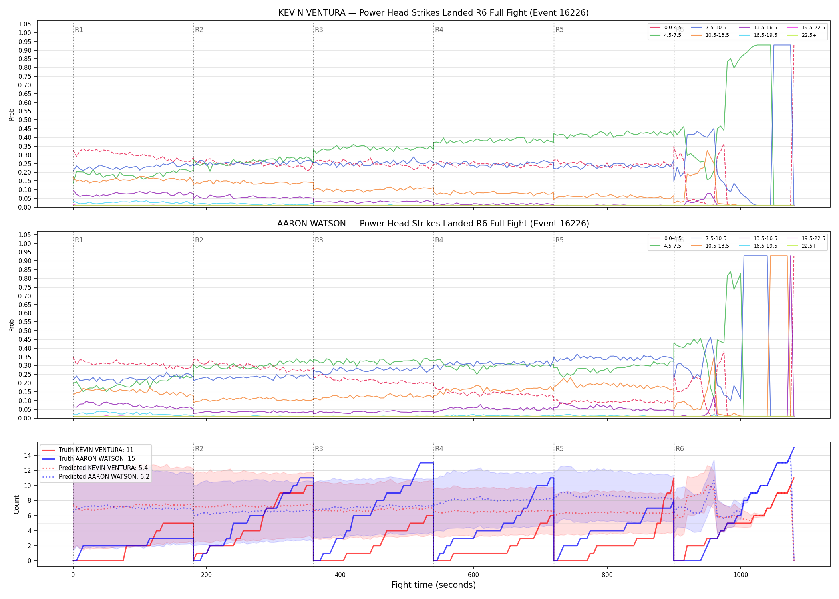The width and height of the screenshot is (839, 599).
Task: Click the x-axis tick label 400
Action: pos(340,575)
